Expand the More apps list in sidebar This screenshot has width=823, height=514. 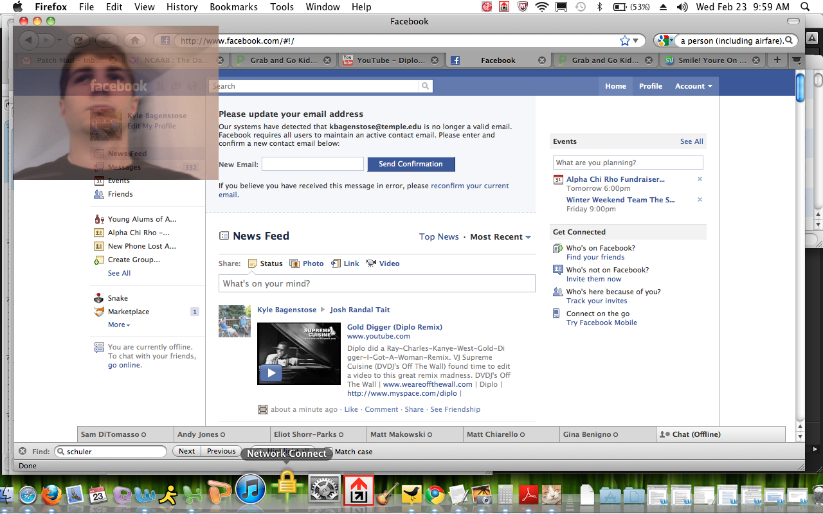[119, 325]
